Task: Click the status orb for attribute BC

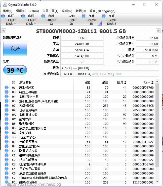Action: [x=7, y=133]
